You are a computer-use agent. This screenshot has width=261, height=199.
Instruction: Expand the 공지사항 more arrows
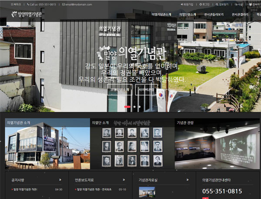pyautogui.click(x=59, y=179)
